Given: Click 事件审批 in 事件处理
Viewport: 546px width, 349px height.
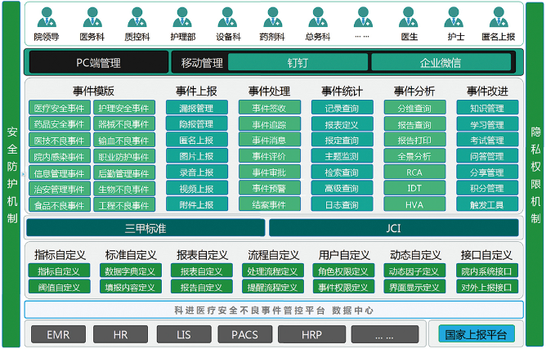Looking at the screenshot, I should 270,172.
